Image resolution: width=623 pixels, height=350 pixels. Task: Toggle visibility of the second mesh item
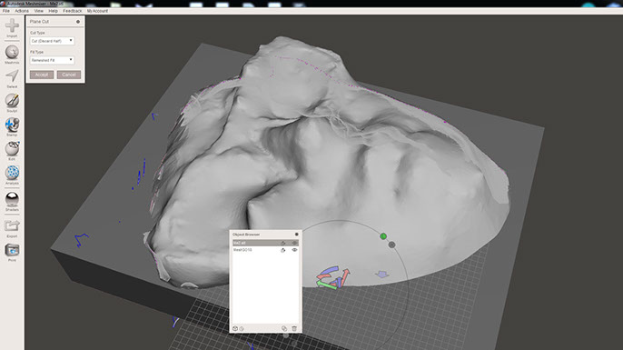click(x=294, y=250)
